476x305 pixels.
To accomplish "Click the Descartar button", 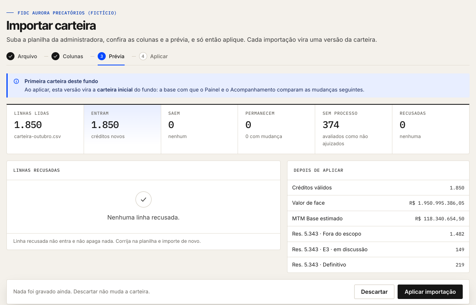I will (x=374, y=292).
